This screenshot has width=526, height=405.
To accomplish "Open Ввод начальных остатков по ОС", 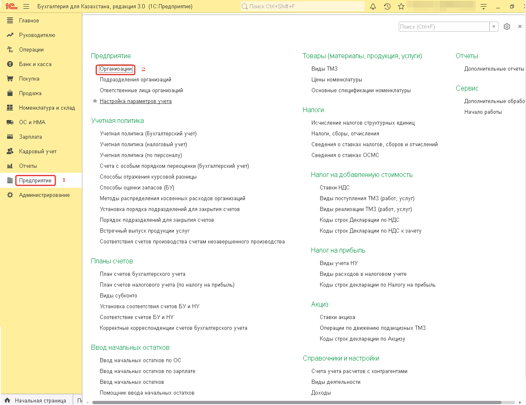I will click(x=141, y=361).
